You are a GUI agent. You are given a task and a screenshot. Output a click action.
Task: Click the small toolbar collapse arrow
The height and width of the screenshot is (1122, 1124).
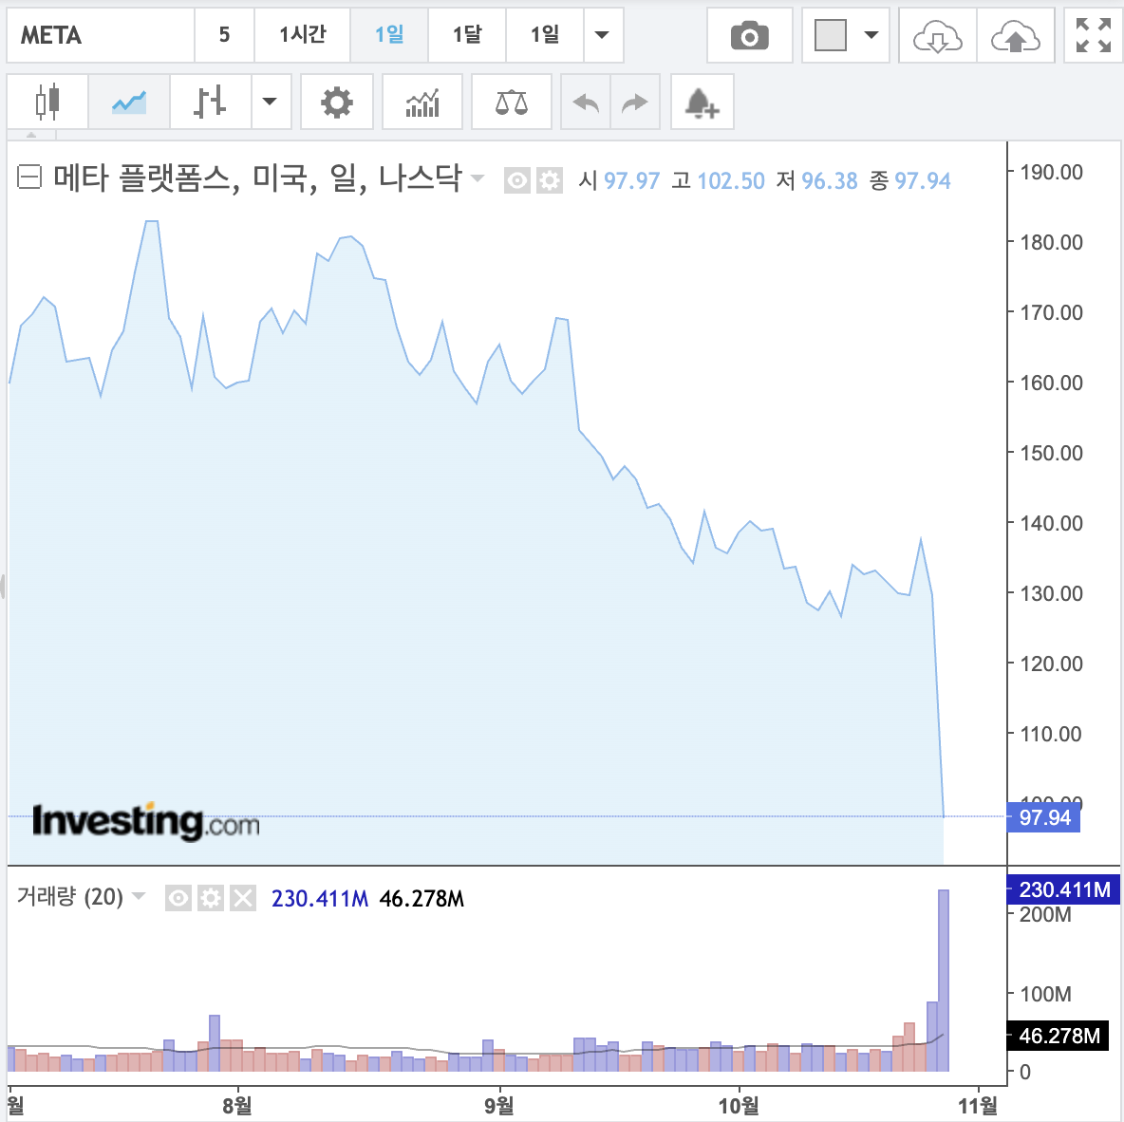coord(30,134)
